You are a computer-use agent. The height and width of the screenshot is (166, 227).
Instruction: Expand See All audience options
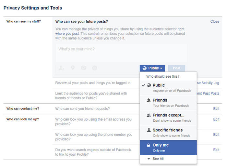pos(158,159)
